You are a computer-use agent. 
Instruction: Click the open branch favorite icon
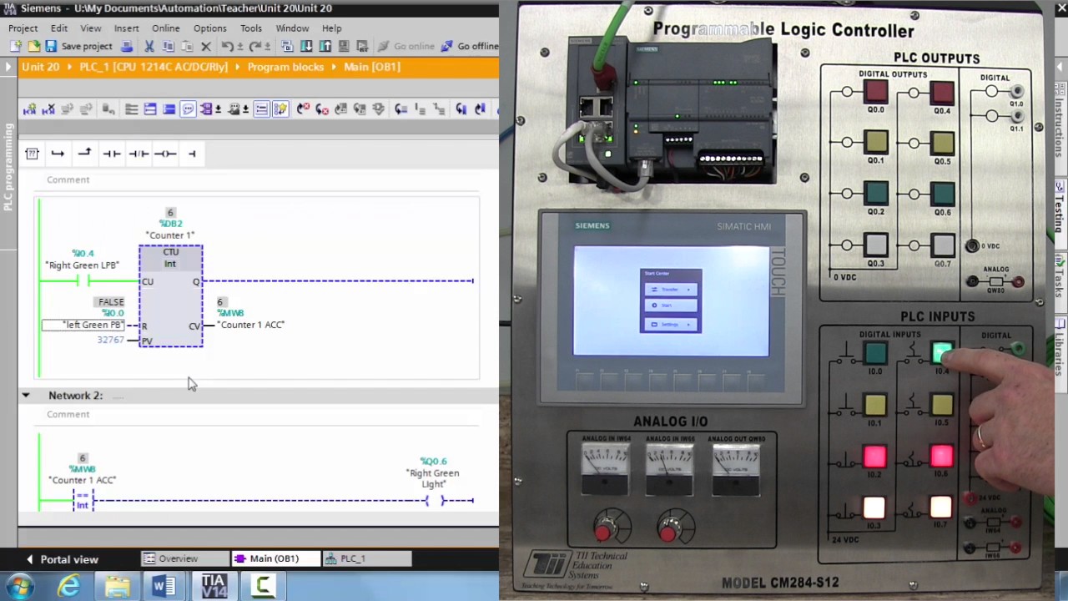pyautogui.click(x=58, y=154)
